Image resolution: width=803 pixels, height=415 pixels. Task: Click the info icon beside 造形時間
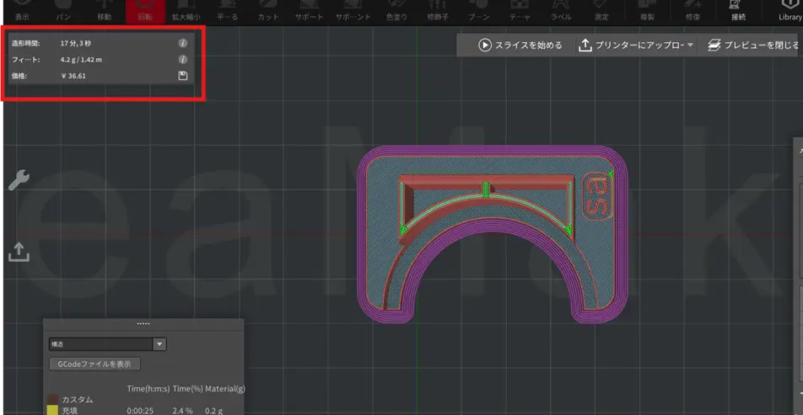point(183,43)
